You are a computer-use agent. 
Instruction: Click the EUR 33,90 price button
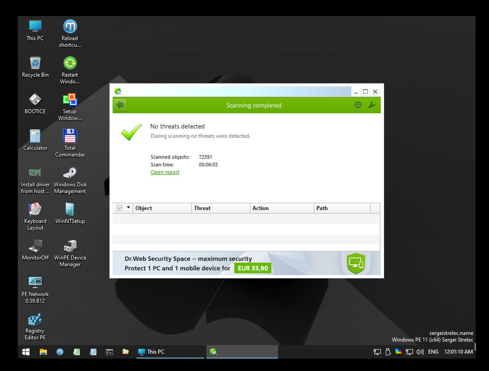[x=252, y=269]
